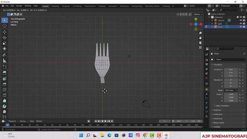Select the Poly Build tool
The image size is (247, 139).
[4, 101]
